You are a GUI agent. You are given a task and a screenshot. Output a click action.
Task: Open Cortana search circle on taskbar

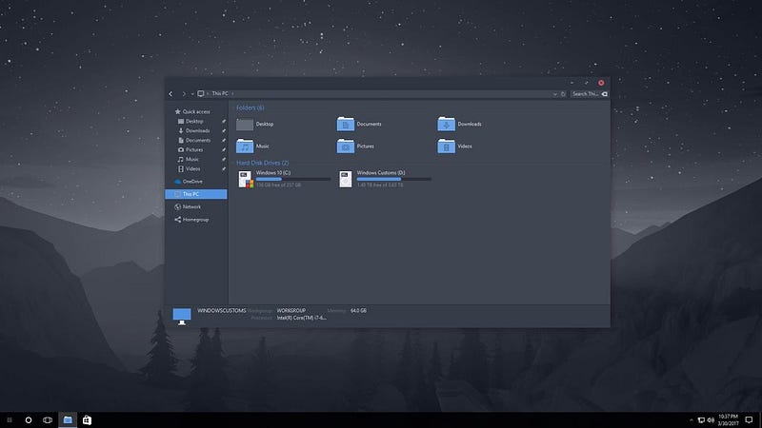(29, 420)
